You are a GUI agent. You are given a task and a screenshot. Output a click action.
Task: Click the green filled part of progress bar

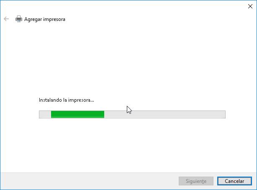pyautogui.click(x=77, y=114)
